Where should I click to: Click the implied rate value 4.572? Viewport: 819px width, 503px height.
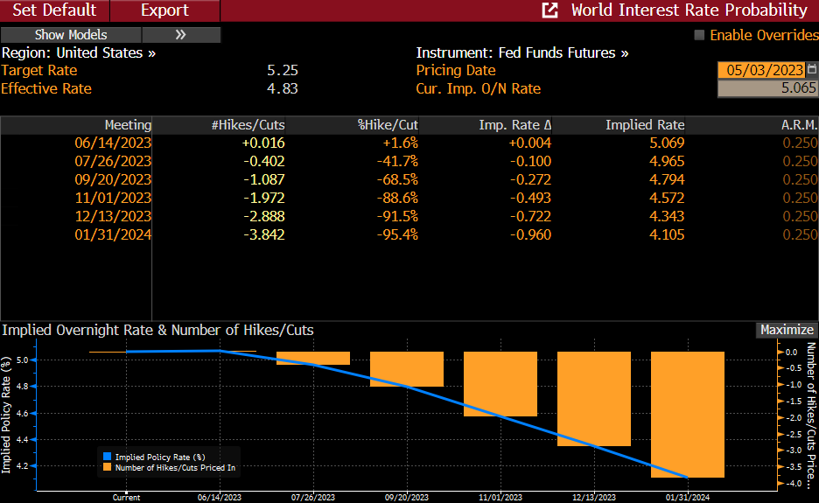(x=667, y=198)
